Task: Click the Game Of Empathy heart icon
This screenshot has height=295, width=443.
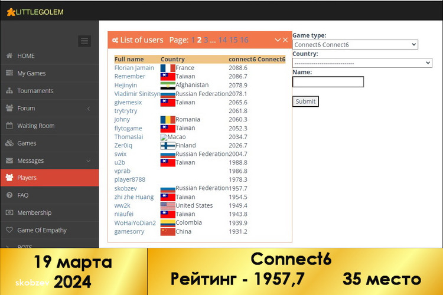Action: tap(9, 230)
